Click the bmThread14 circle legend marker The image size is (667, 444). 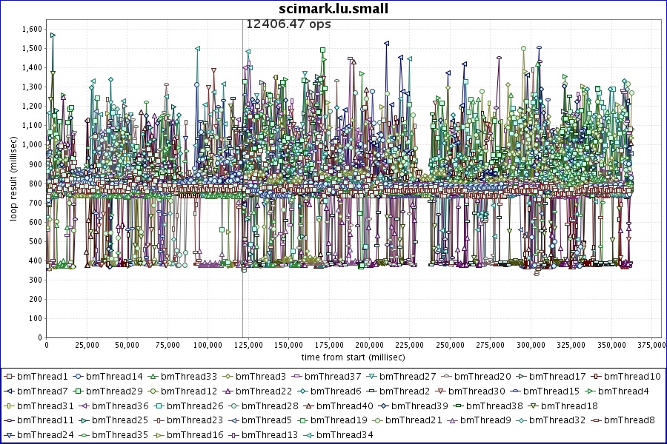[79, 376]
